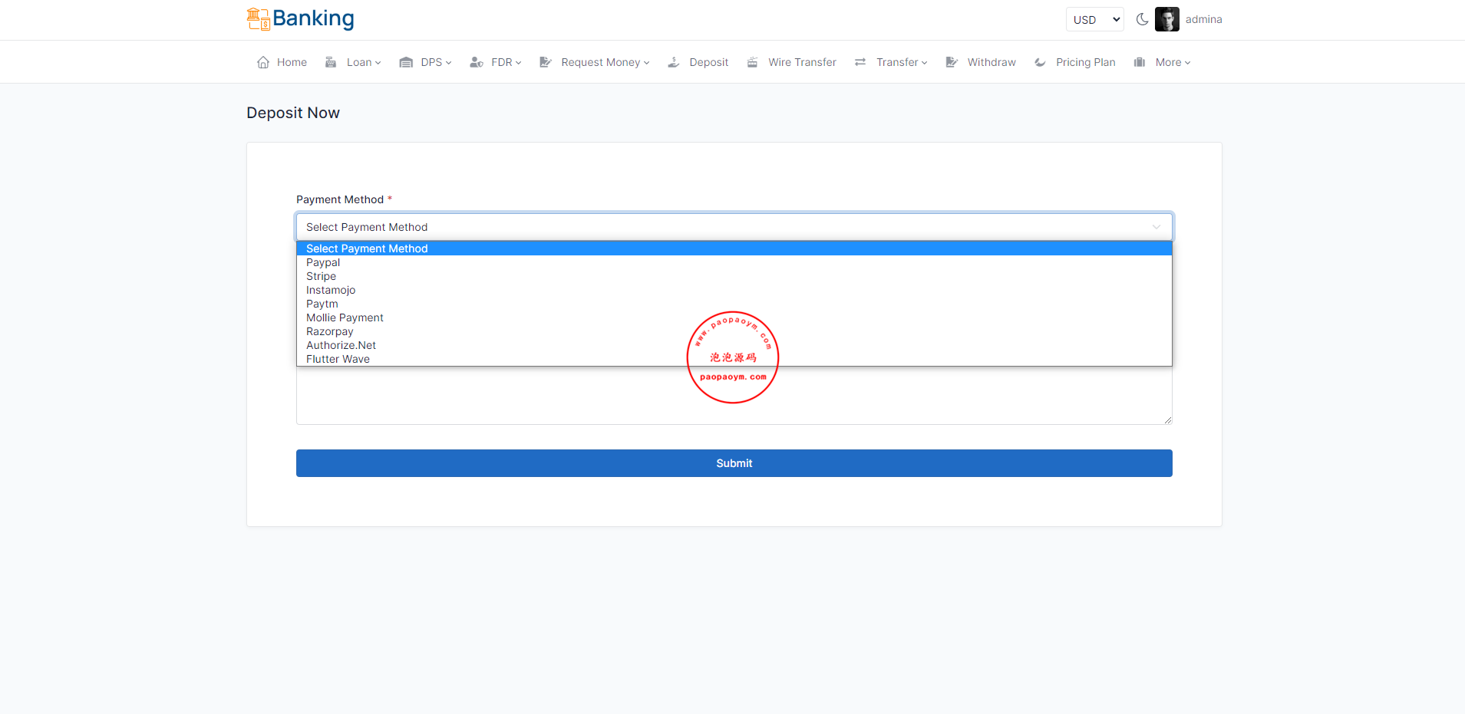Image resolution: width=1465 pixels, height=714 pixels.
Task: Click the Banking logo icon
Action: (x=258, y=19)
